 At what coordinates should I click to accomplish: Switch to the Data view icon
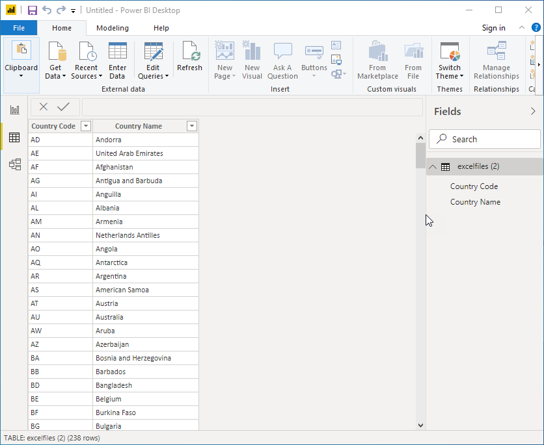click(14, 137)
